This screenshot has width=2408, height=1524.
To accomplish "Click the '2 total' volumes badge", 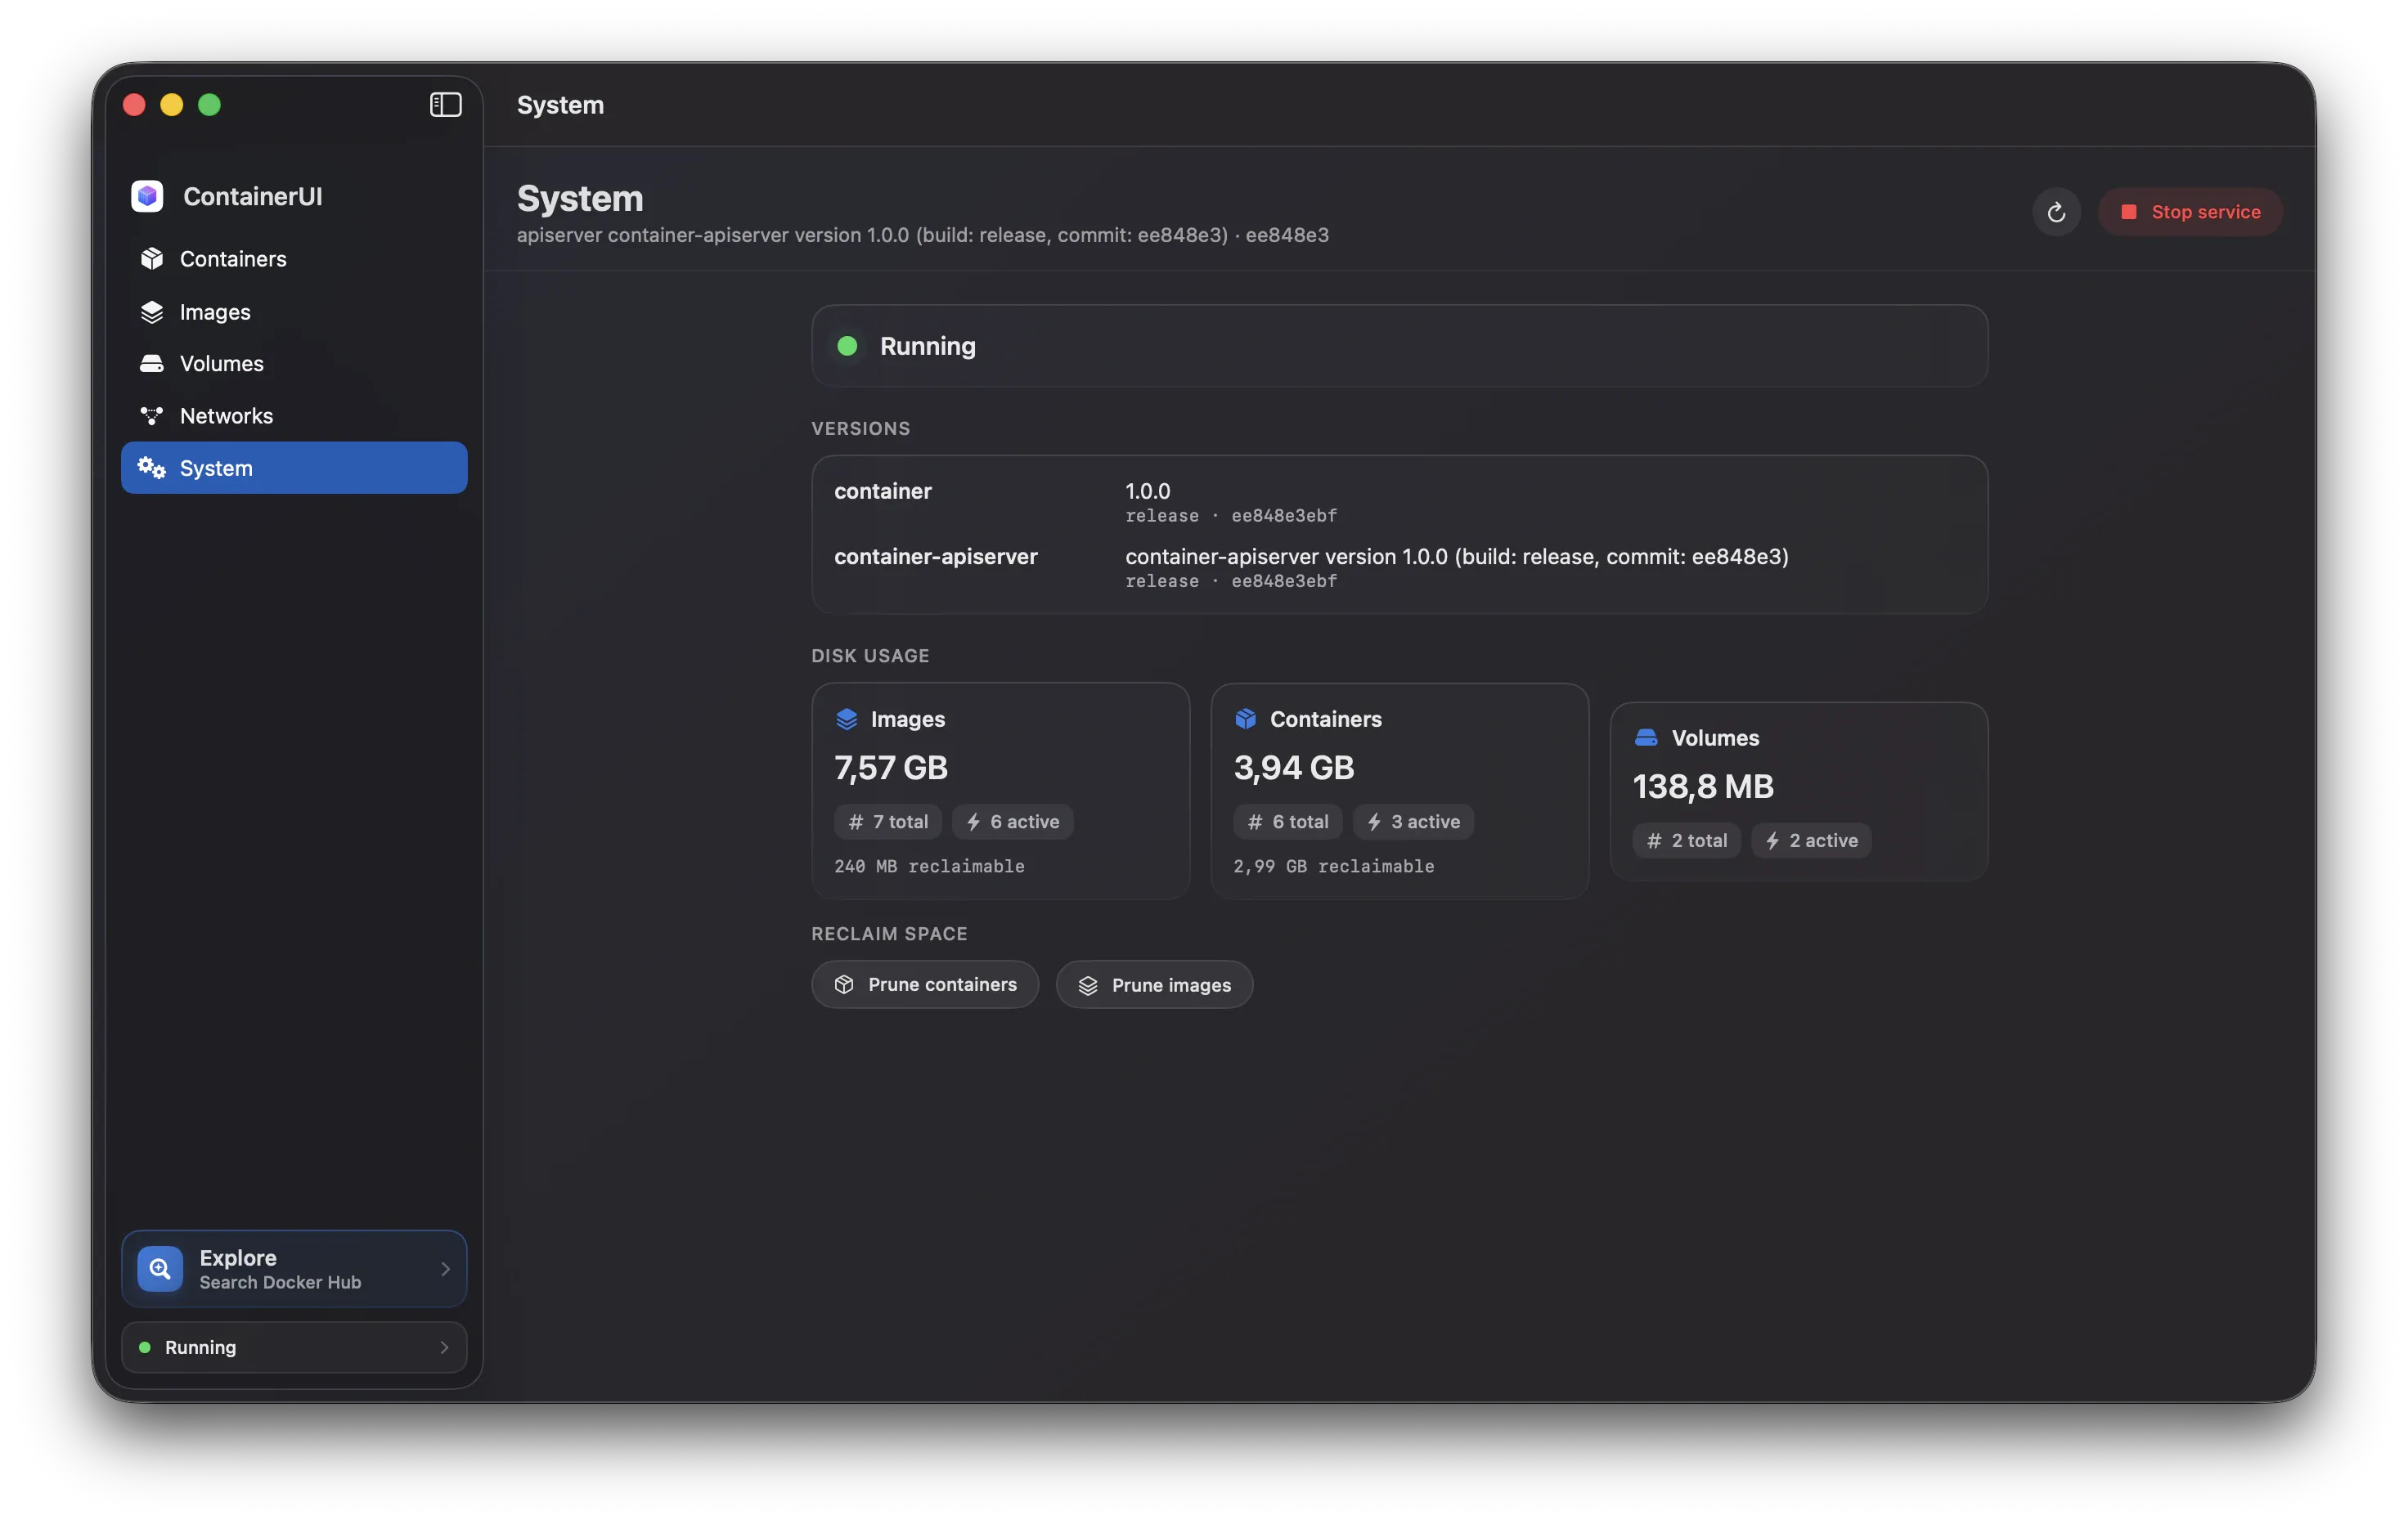I will 1686,840.
